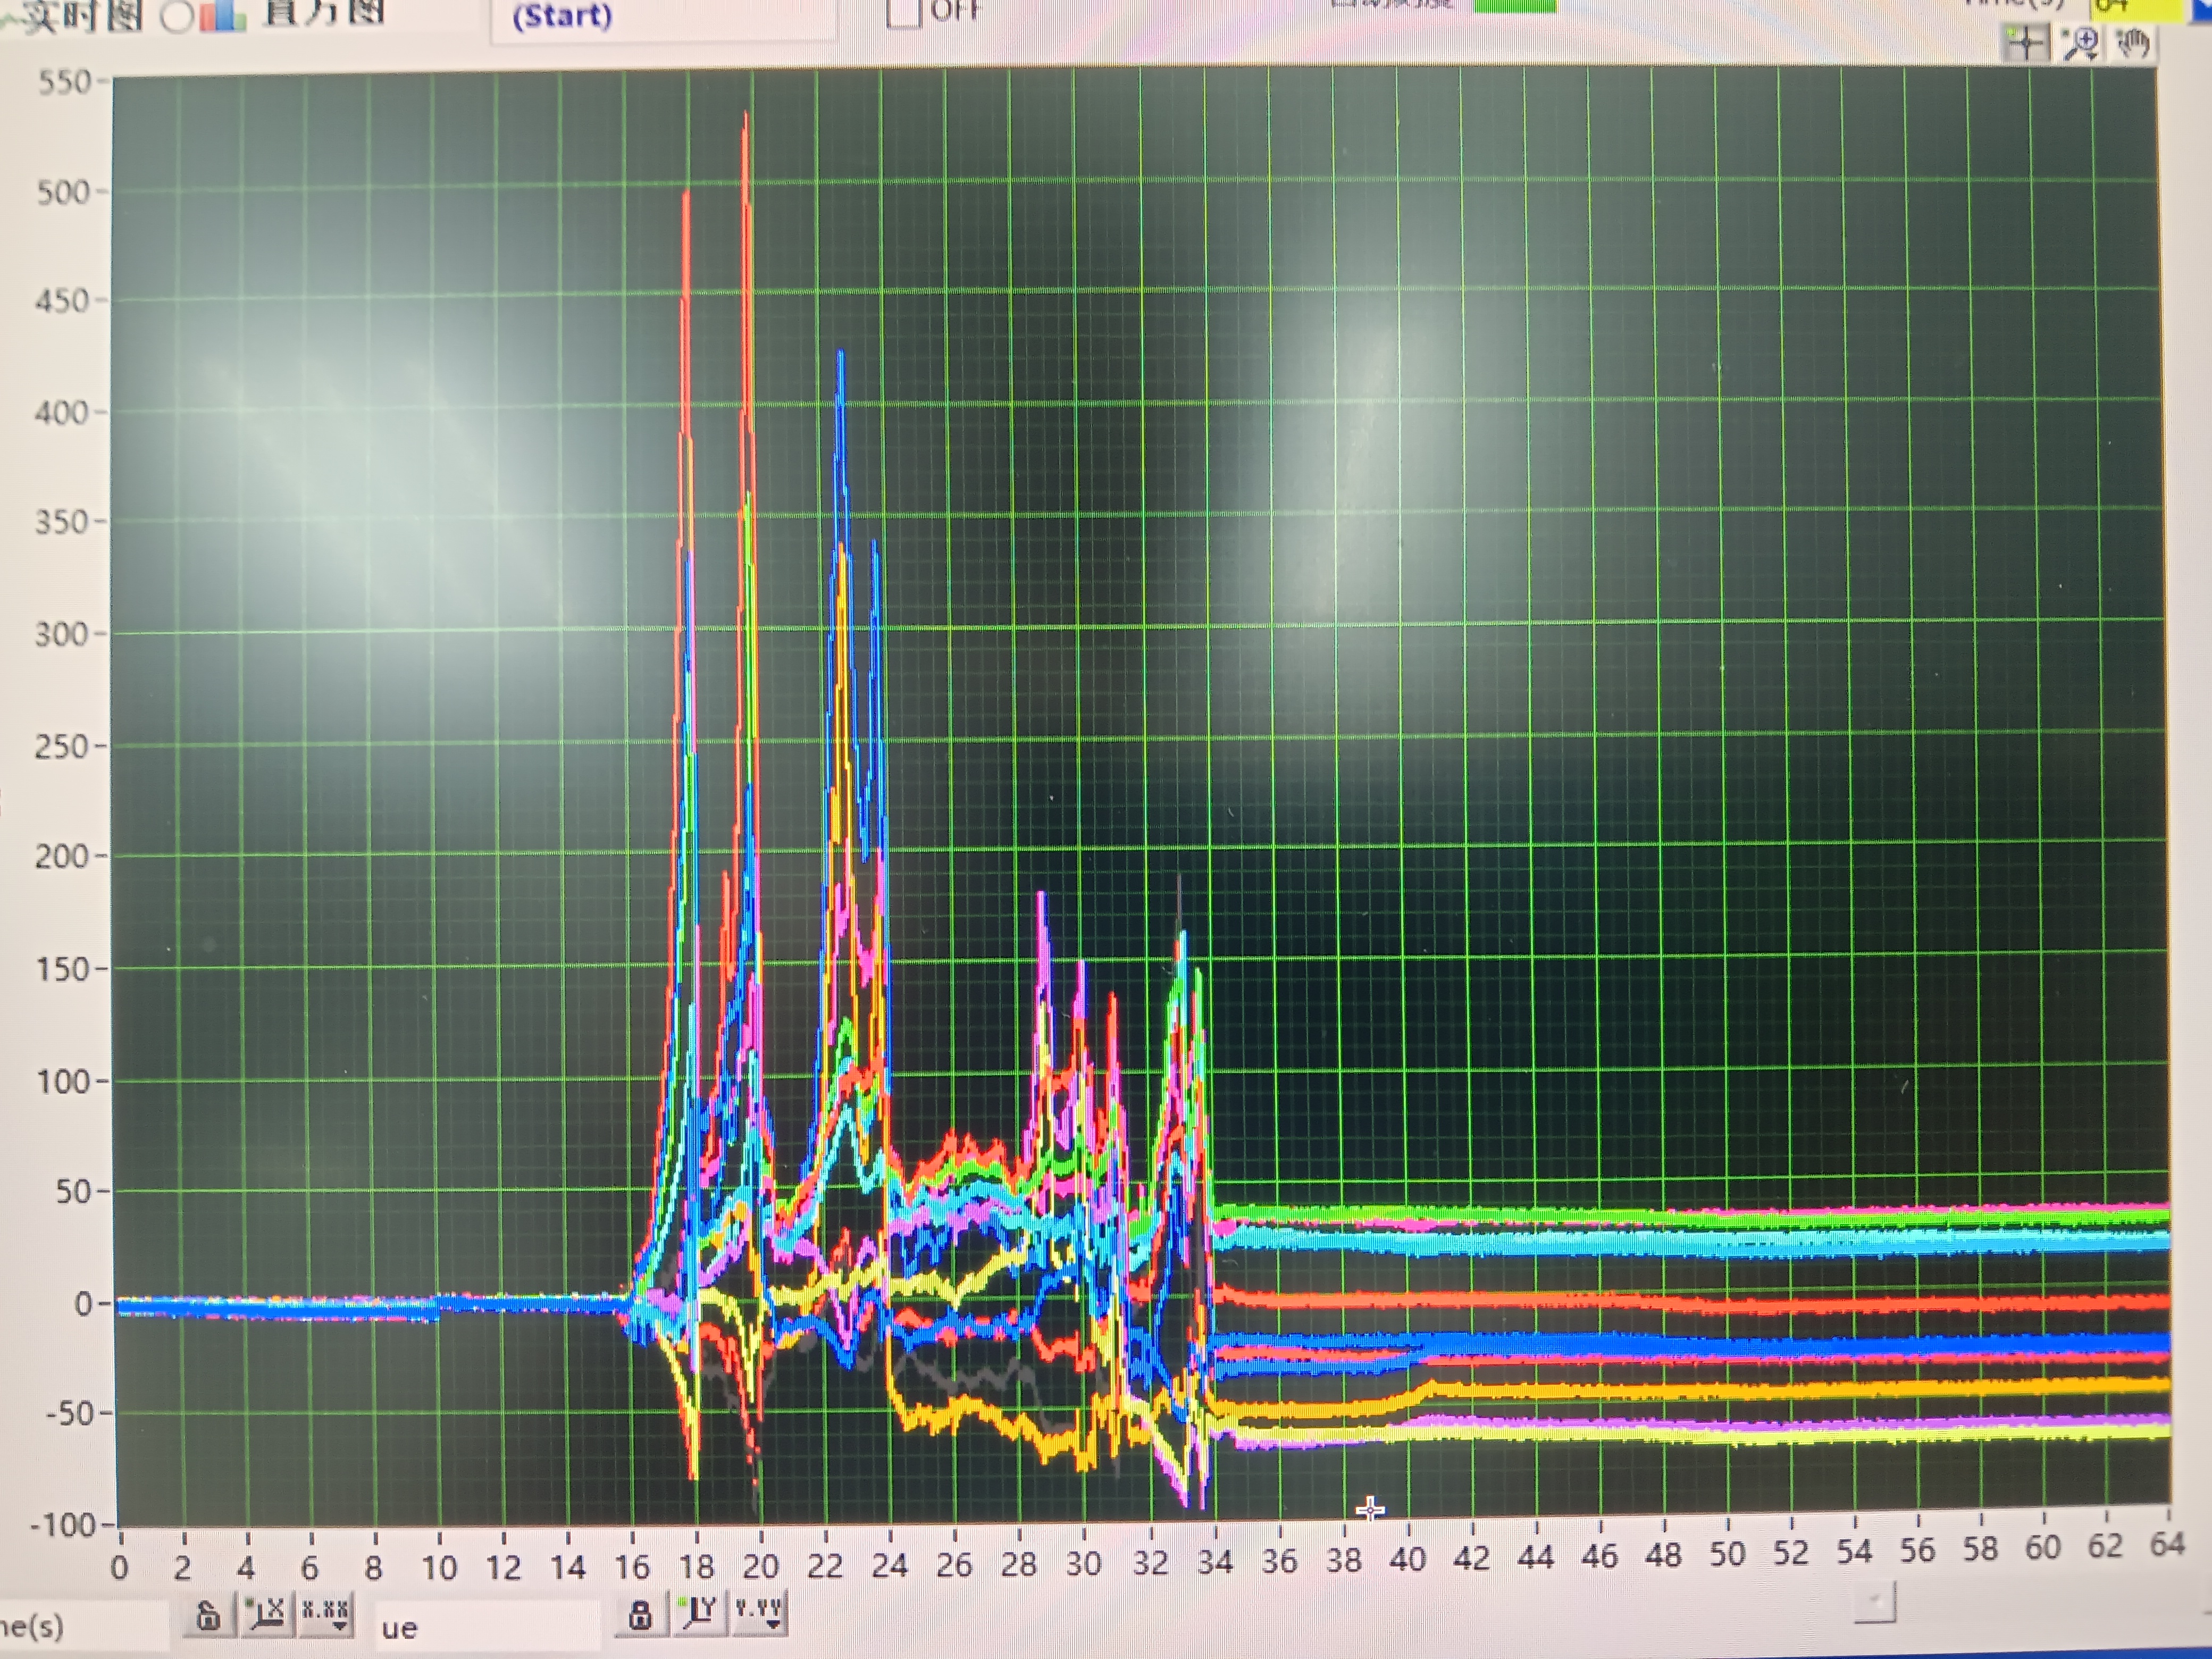Click X-axis autoscale once button
The image size is (2212, 1659).
click(x=265, y=1614)
